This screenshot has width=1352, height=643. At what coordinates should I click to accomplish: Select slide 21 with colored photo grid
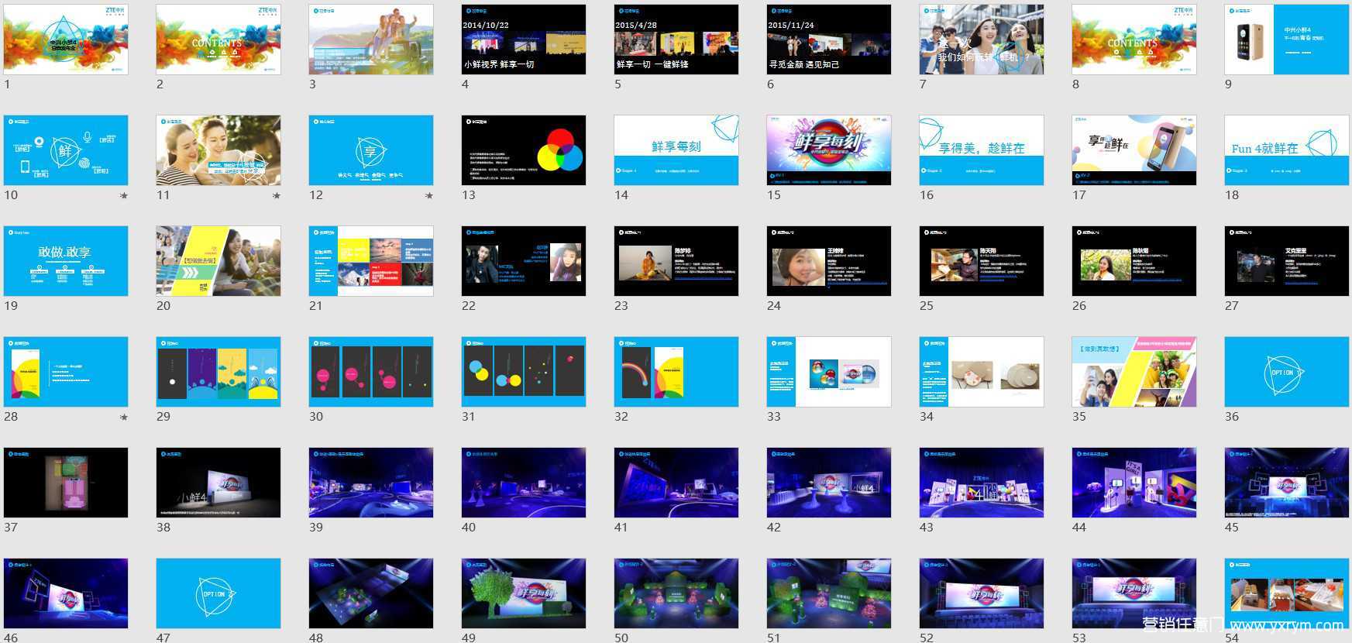(371, 261)
